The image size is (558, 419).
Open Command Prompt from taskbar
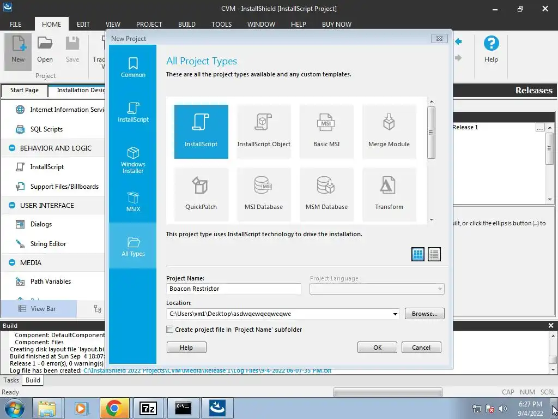[x=183, y=408]
